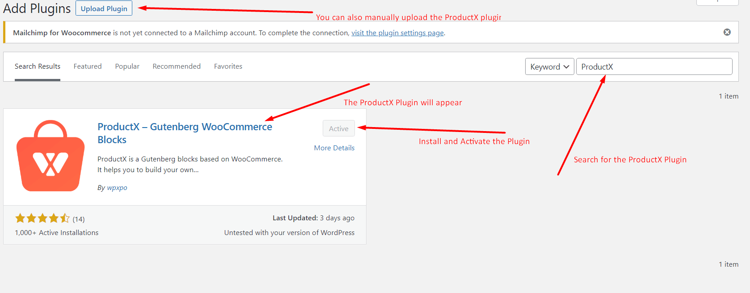The image size is (750, 293).
Task: Switch to the Search Results tab
Action: coord(38,66)
